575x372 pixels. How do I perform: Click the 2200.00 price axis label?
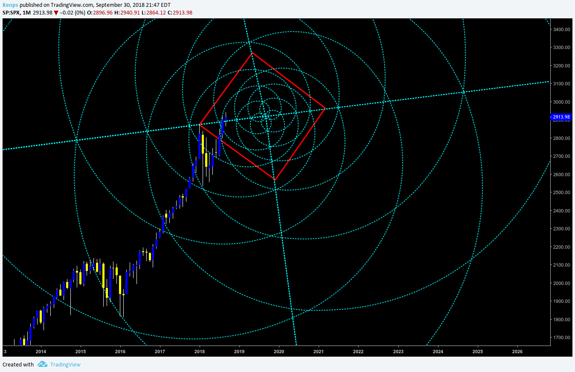(x=562, y=247)
